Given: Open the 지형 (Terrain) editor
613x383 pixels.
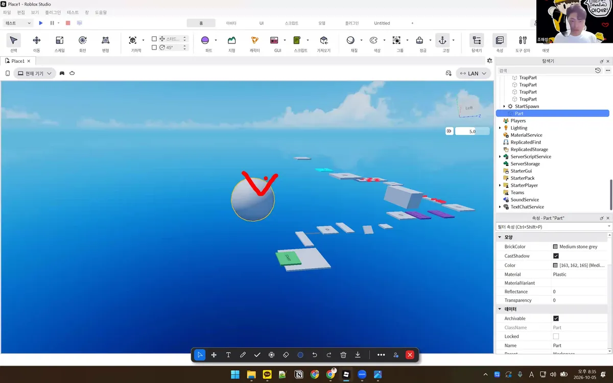Looking at the screenshot, I should click(x=232, y=40).
